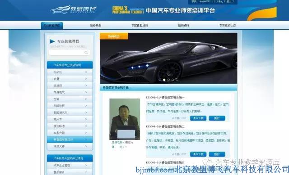The image size is (289, 175).
Task: Click the arrow icon on the 商用车 row
Action: (x=86, y=119)
